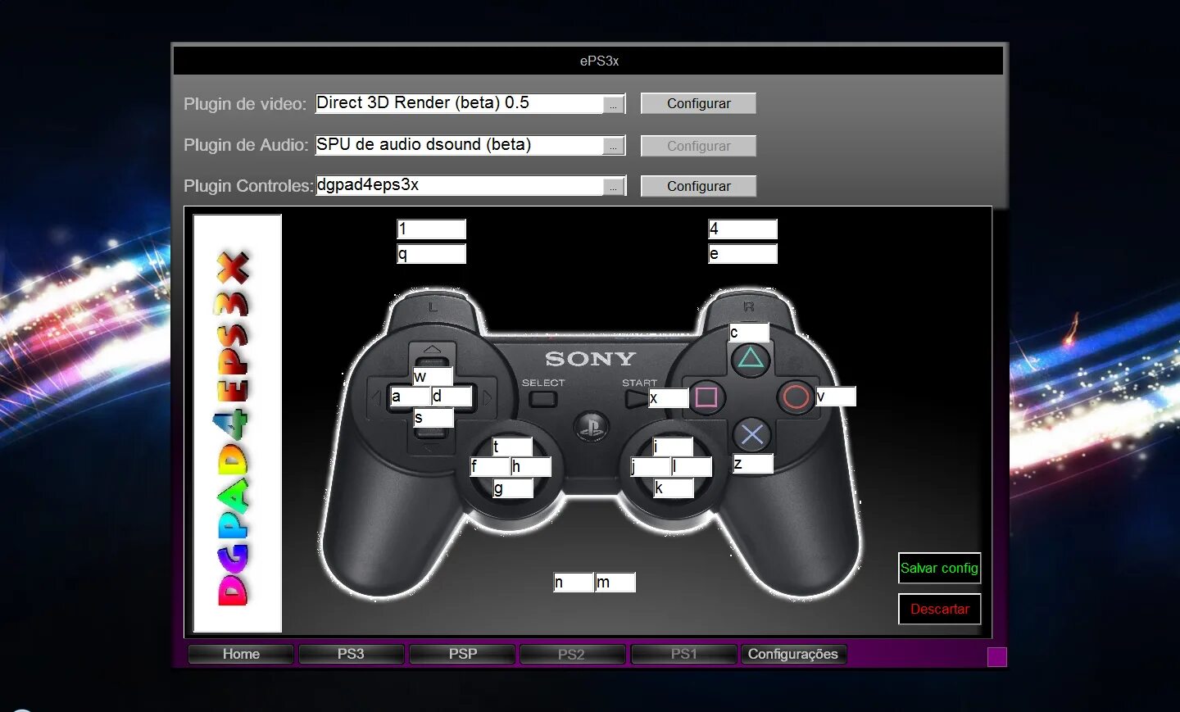Click the circle key field containing v
This screenshot has width=1180, height=712.
(x=836, y=397)
